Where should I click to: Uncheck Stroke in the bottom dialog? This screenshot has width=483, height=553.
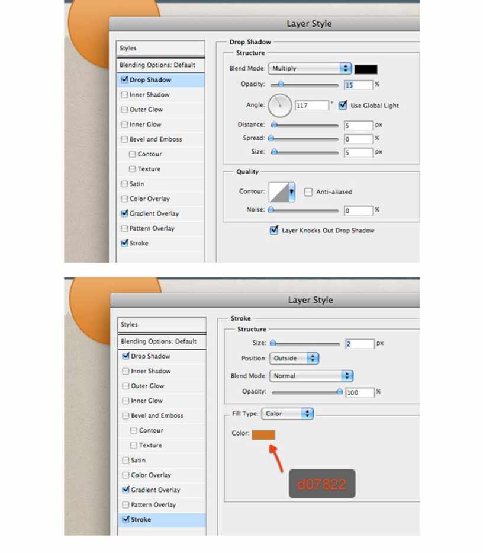(125, 519)
